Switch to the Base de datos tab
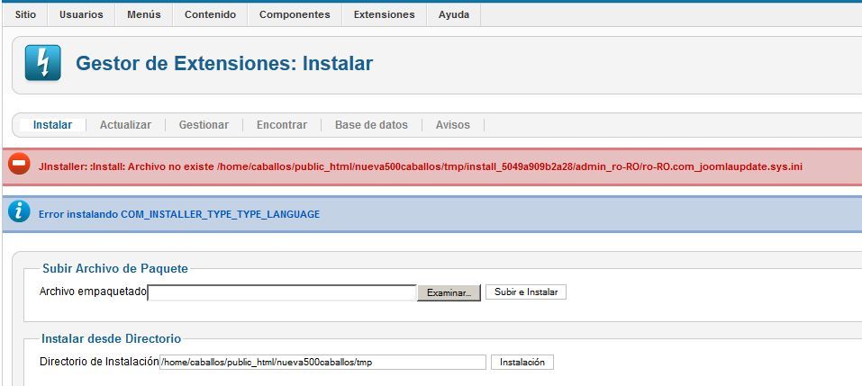This screenshot has width=862, height=386. click(x=371, y=125)
